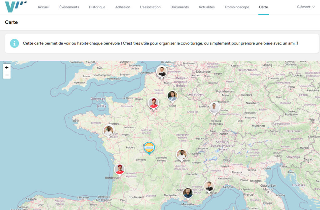The image size is (320, 210).
Task: Click the volunteer marker near Lille
Action: pos(162,72)
